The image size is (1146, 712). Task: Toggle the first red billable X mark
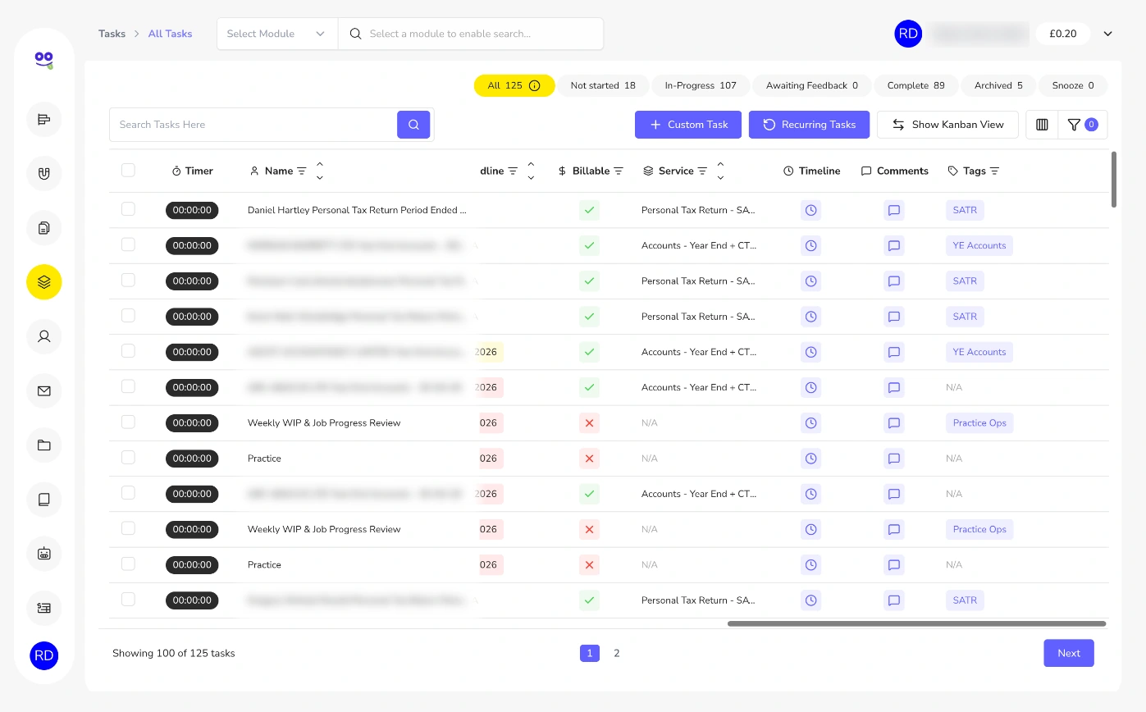coord(588,423)
